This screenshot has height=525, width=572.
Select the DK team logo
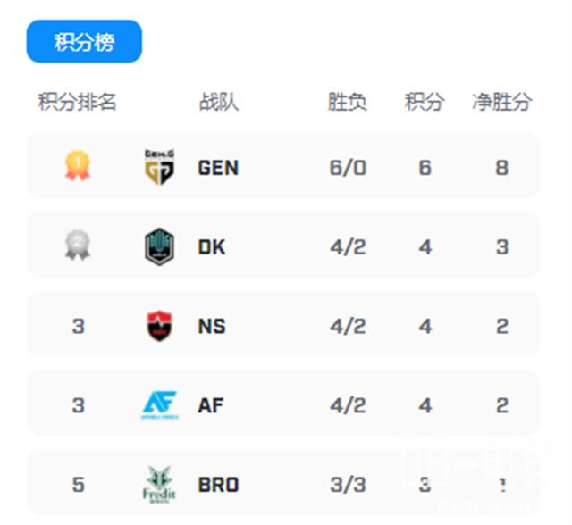pyautogui.click(x=159, y=246)
